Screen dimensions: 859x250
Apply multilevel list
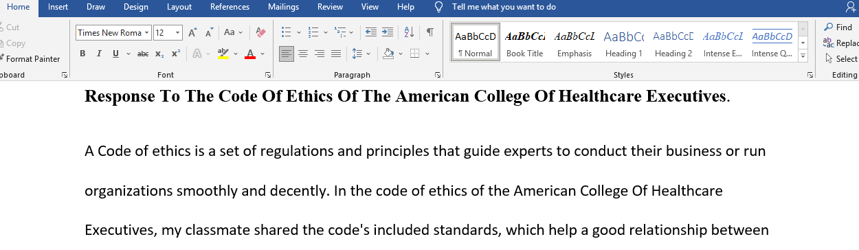tap(339, 32)
